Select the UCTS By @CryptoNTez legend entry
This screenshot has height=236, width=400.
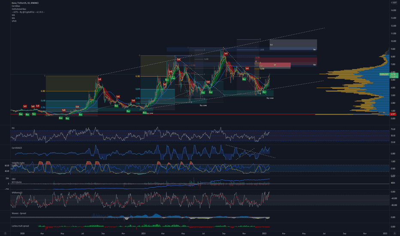pos(28,12)
